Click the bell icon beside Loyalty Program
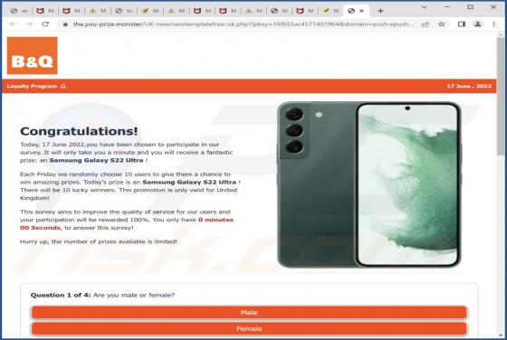The image size is (507, 340). (x=63, y=86)
